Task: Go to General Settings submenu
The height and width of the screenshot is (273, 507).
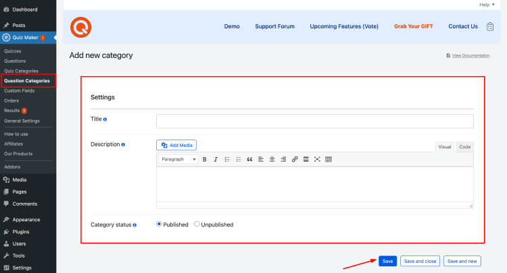Action: pyautogui.click(x=22, y=121)
